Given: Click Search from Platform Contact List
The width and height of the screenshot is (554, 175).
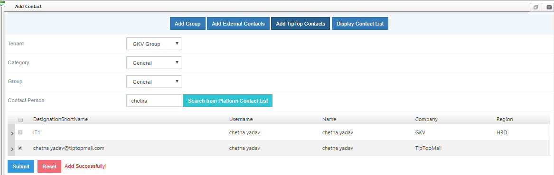Looking at the screenshot, I should pyautogui.click(x=227, y=101).
